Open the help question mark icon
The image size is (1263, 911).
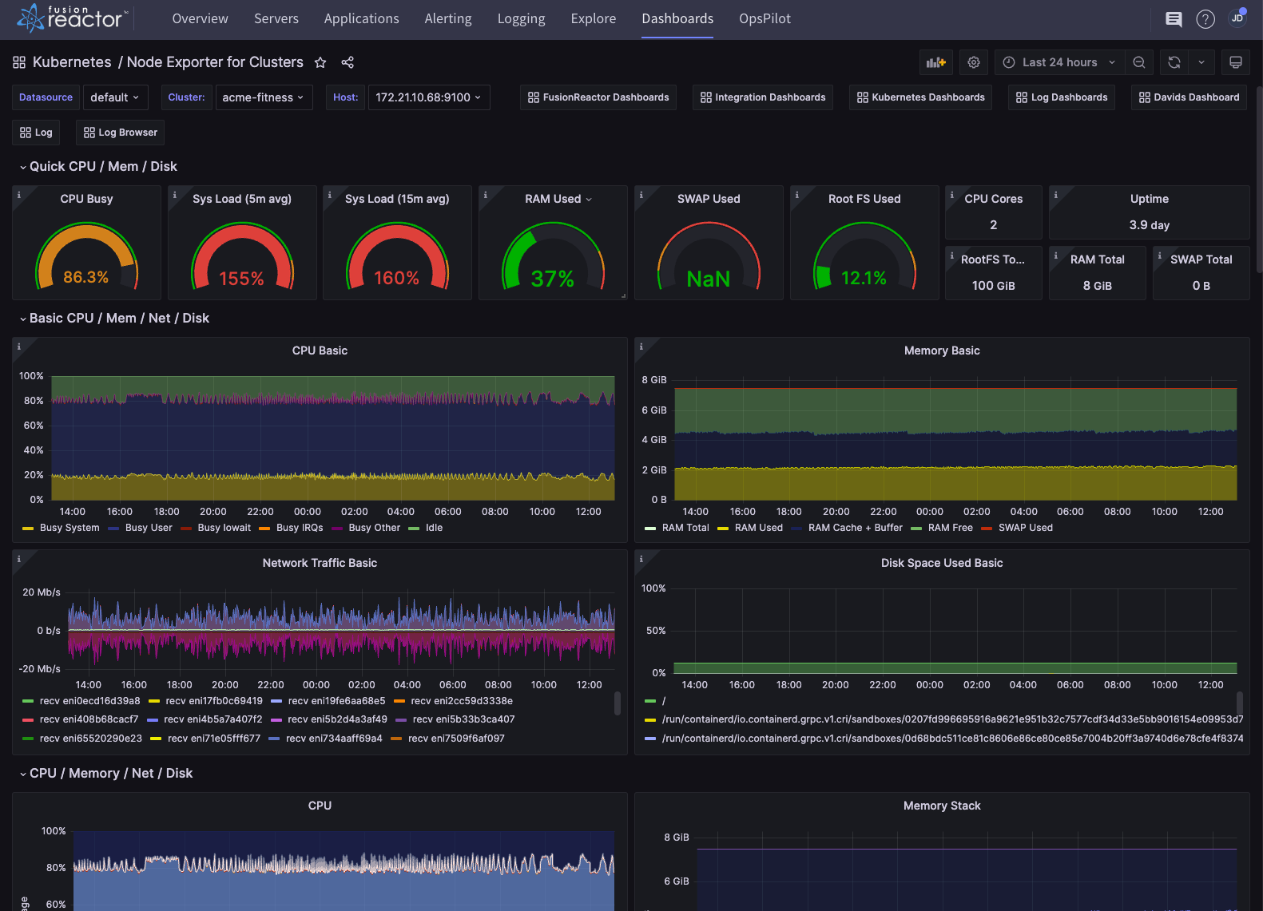coord(1205,19)
